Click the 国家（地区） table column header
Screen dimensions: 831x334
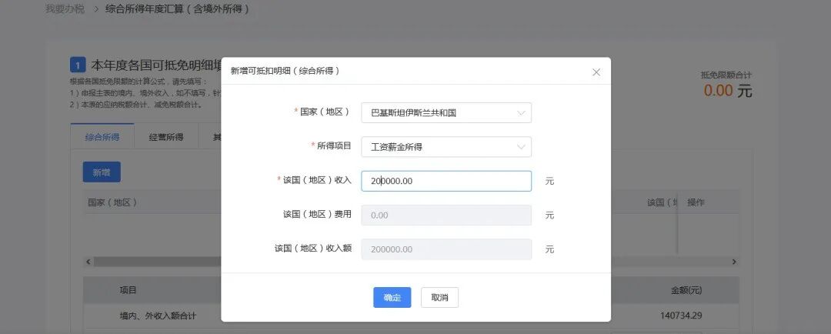[112, 202]
